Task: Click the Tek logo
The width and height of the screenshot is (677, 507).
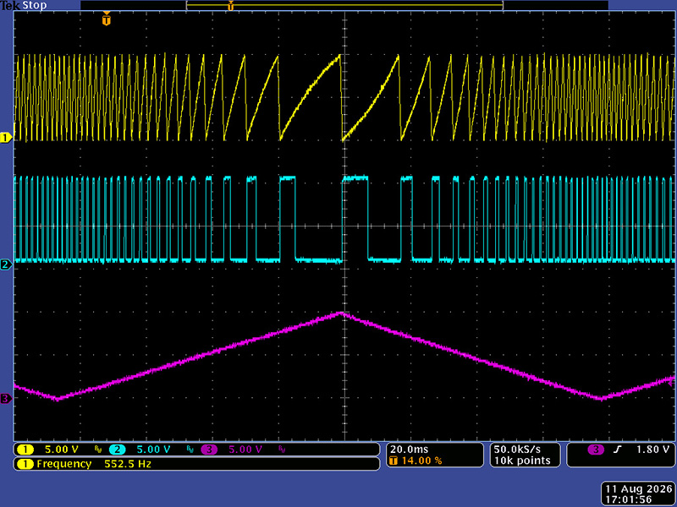Action: pos(10,6)
